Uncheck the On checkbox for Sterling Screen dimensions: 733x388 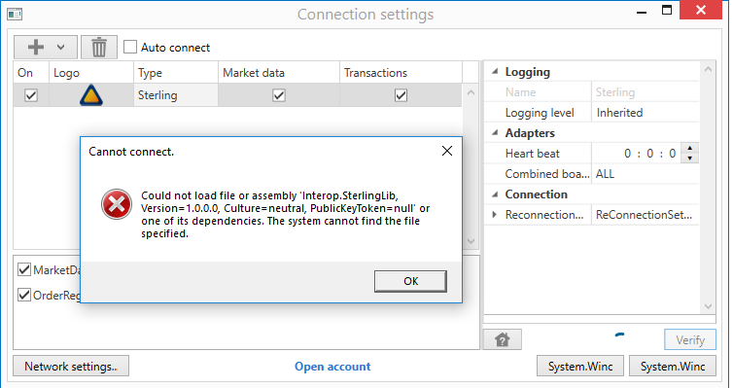coord(31,95)
